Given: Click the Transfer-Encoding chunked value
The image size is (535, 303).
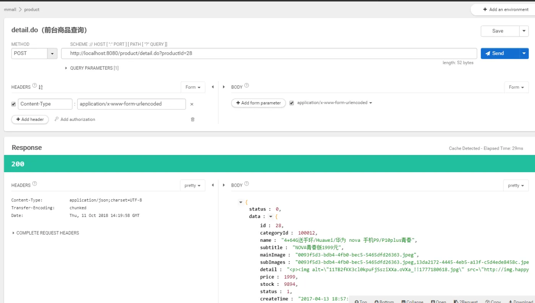Looking at the screenshot, I should coord(78,208).
